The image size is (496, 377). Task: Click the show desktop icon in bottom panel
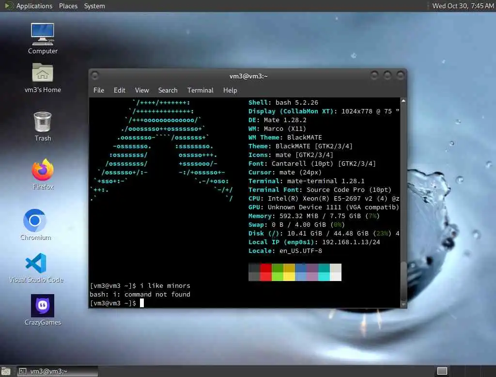tap(6, 371)
